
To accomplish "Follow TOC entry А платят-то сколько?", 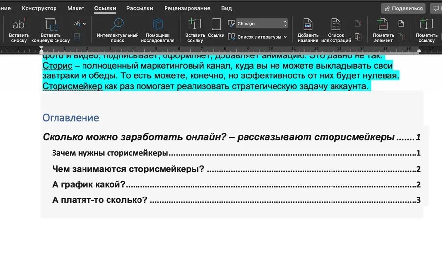I will pyautogui.click(x=236, y=200).
